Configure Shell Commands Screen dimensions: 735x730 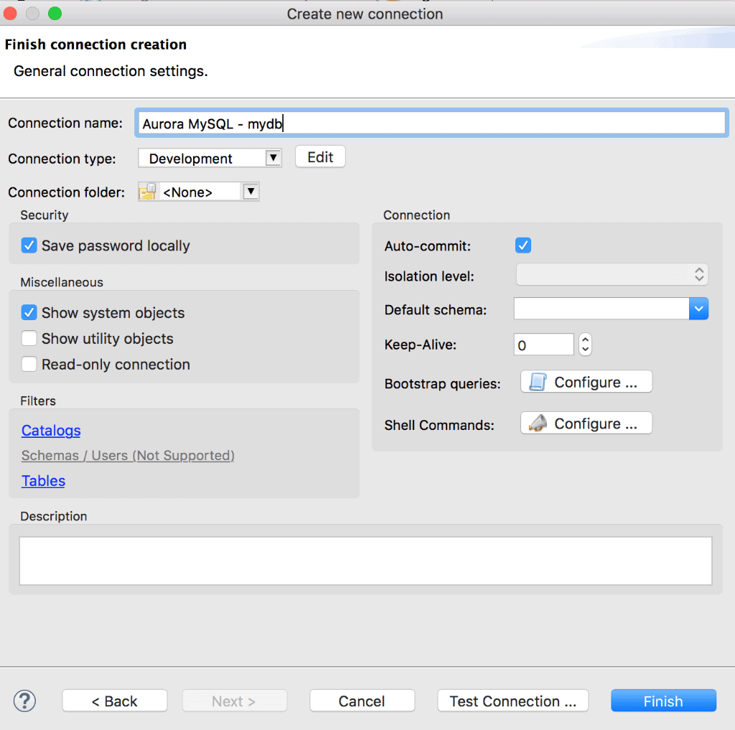click(586, 424)
